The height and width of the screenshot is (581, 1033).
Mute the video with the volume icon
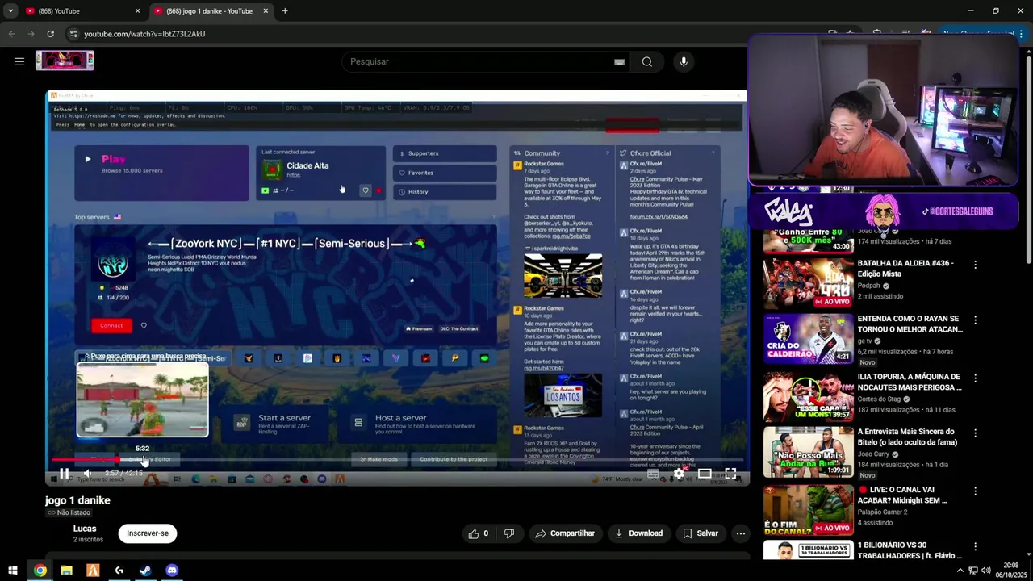87,474
